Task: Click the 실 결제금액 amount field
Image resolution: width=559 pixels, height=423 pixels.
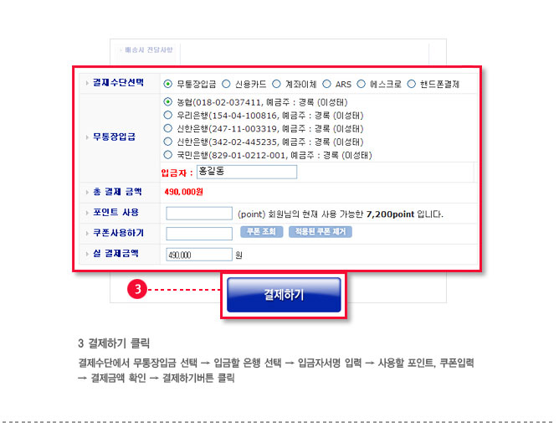Action: (x=199, y=255)
